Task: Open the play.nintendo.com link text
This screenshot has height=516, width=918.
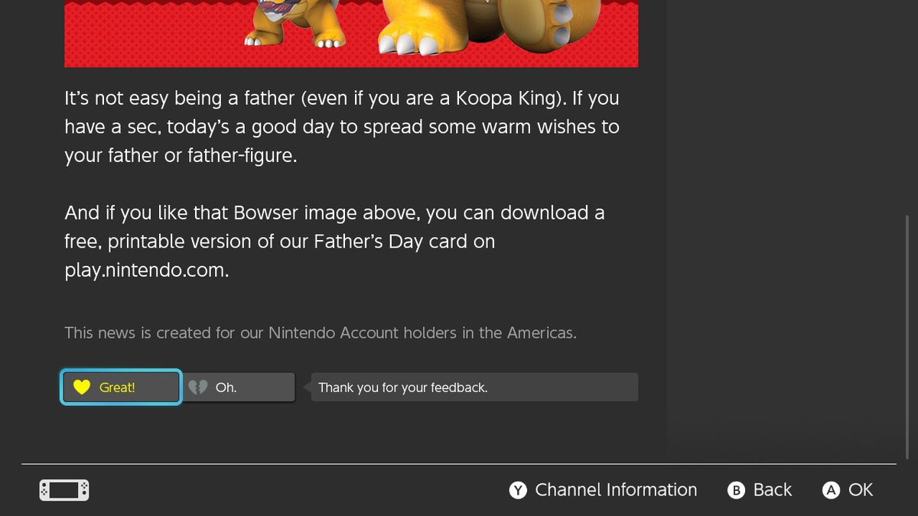Action: point(146,270)
